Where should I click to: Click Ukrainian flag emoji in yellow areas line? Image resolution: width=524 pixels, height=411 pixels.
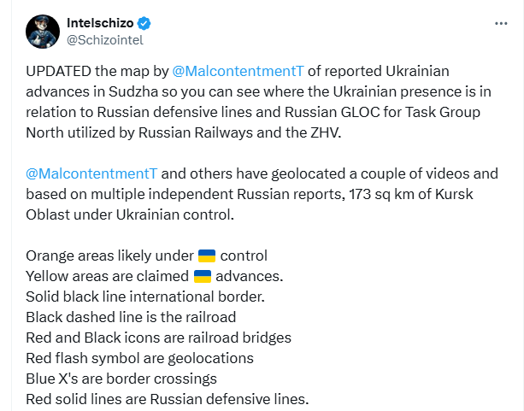coord(203,276)
